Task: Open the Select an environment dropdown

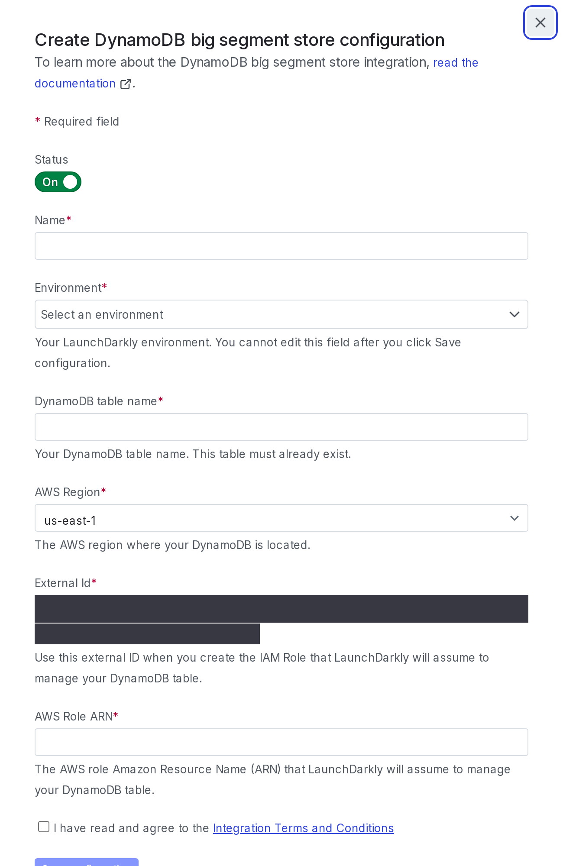Action: tap(281, 314)
